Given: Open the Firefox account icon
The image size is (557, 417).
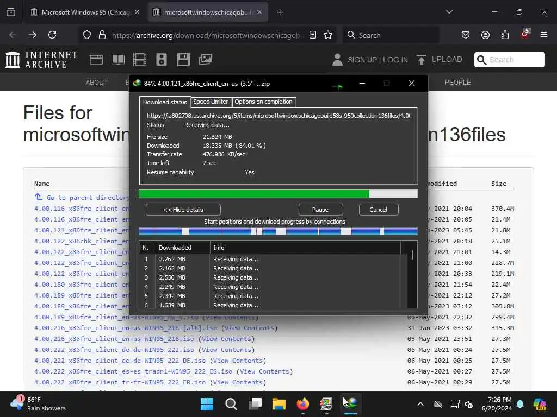Looking at the screenshot, I should (485, 35).
